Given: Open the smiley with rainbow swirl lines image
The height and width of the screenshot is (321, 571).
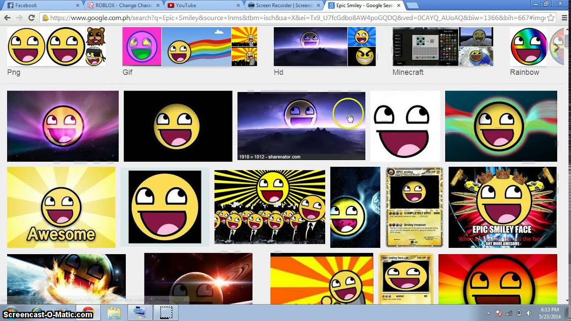Looking at the screenshot, I should (x=501, y=126).
